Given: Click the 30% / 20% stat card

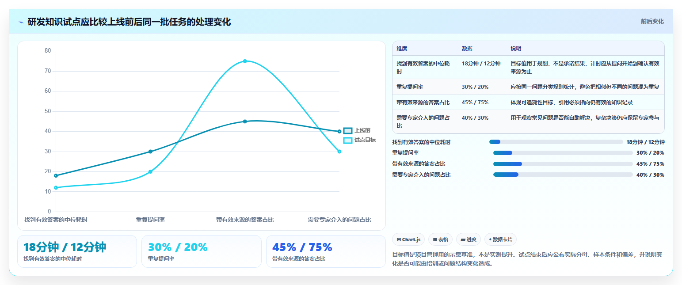Looking at the screenshot, I should [202, 251].
